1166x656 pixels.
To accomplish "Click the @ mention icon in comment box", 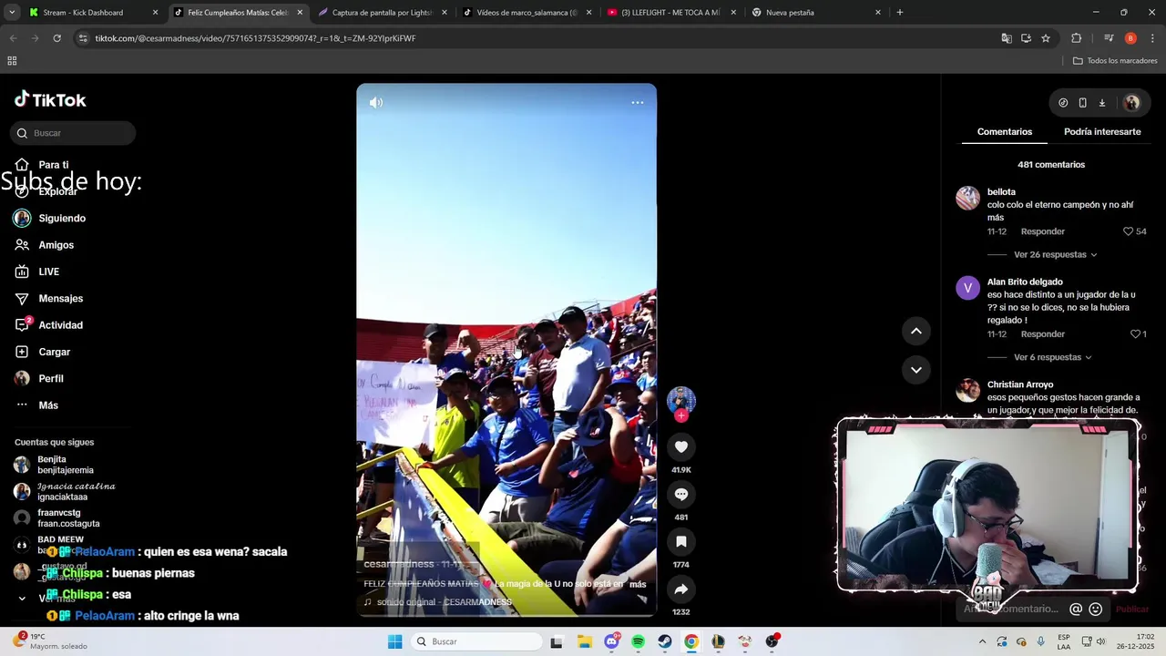I will coord(1076,609).
